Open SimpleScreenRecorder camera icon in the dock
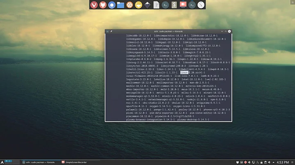This screenshot has width=295, height=165. (183, 4)
